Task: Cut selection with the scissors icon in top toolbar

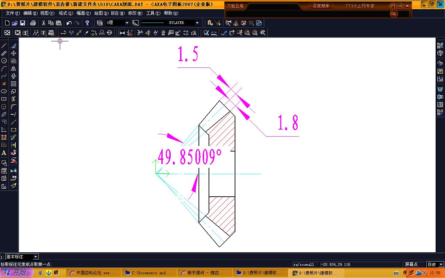Action: click(x=43, y=23)
